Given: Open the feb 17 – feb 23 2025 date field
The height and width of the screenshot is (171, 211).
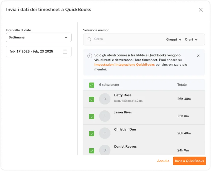Looking at the screenshot, I should tap(39, 52).
